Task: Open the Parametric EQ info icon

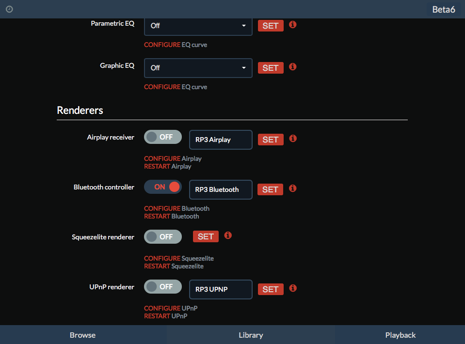Action: (293, 25)
